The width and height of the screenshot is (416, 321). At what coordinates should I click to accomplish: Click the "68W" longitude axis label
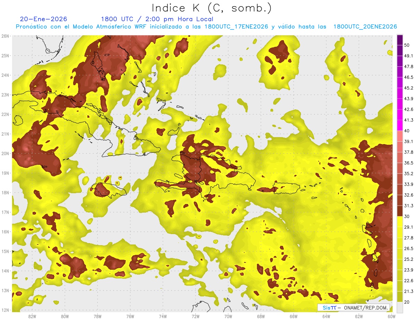tap(261, 316)
